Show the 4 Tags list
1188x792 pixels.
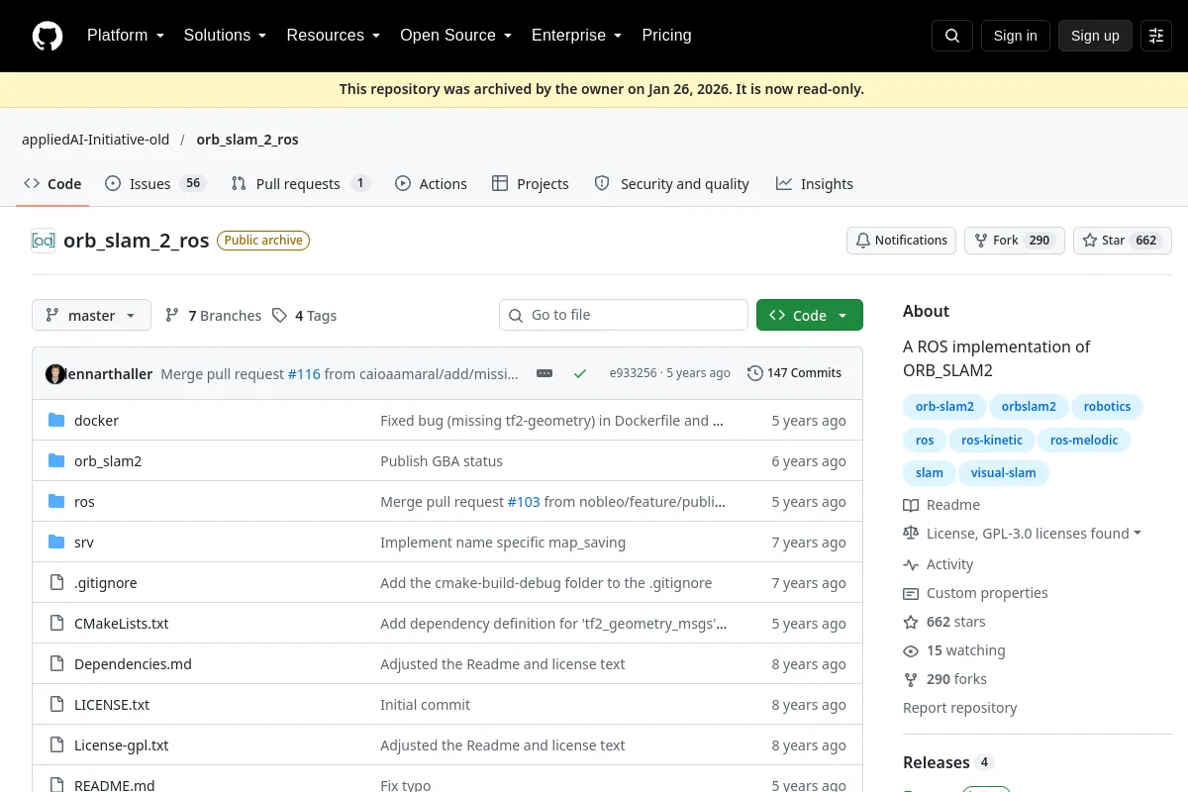click(304, 316)
